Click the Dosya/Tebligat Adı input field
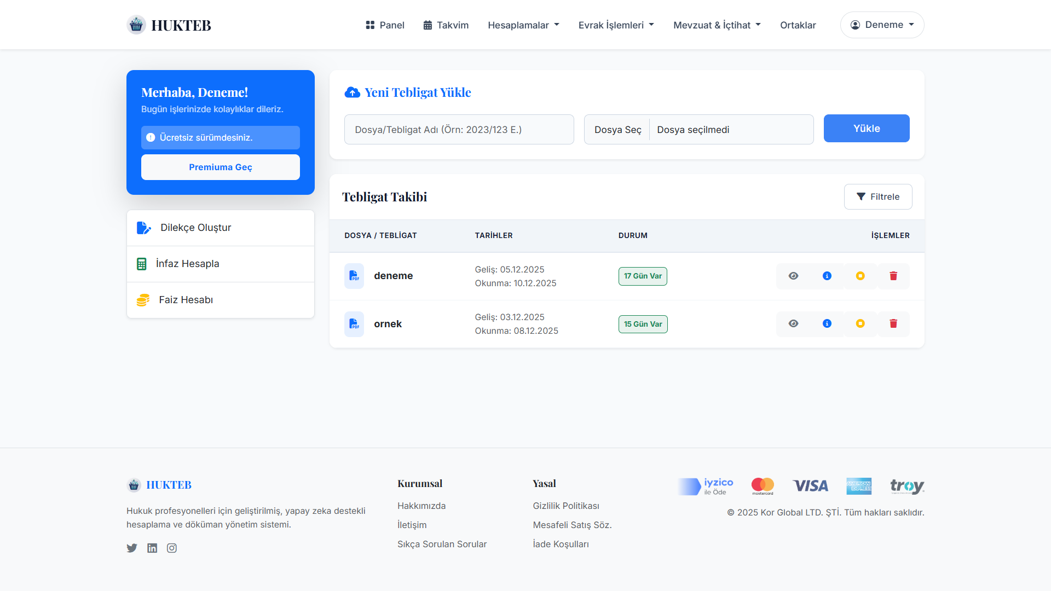The width and height of the screenshot is (1051, 591). click(459, 129)
